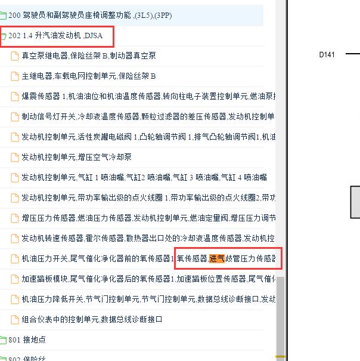Image resolution: width=360 pixels, height=361 pixels.
Task: Open 发动机控制单元,增压空气冷却泵 document
Action: coord(76,158)
